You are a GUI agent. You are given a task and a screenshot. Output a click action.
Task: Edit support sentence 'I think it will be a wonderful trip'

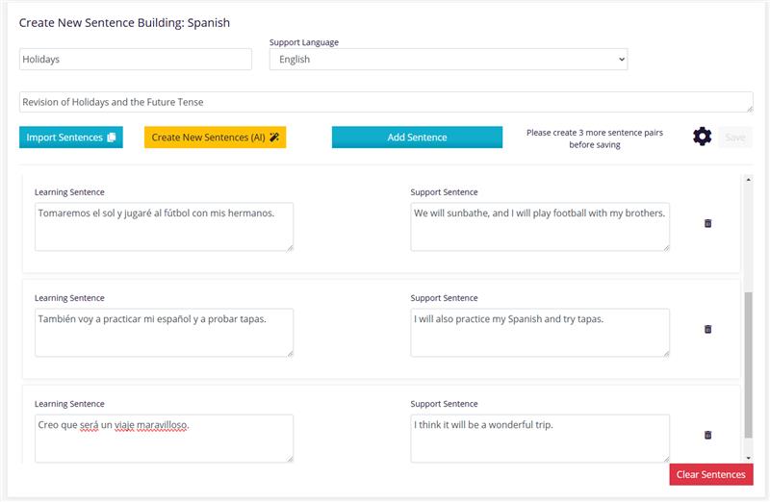tap(540, 439)
